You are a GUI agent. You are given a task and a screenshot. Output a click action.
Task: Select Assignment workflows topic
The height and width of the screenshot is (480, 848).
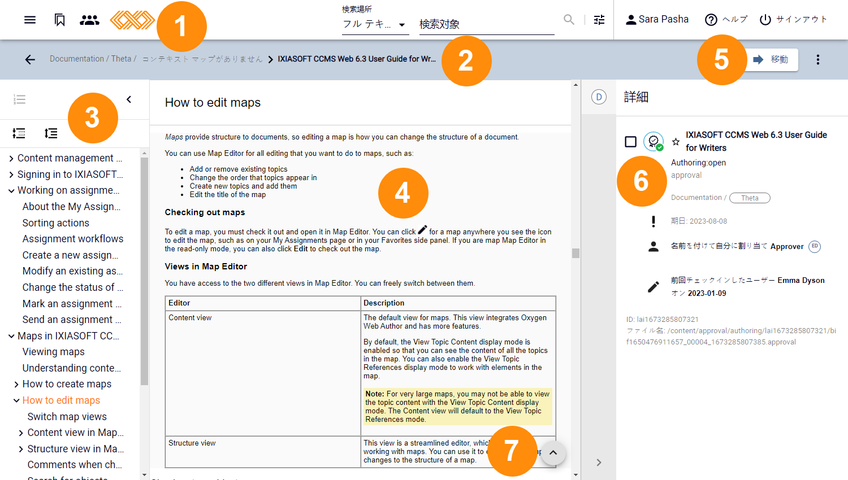73,239
